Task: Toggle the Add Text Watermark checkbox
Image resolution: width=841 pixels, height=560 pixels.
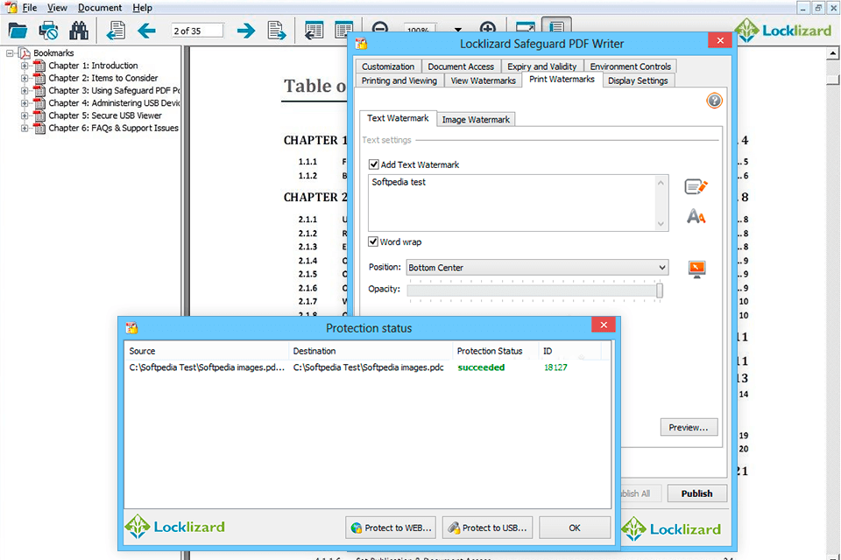Action: click(x=374, y=164)
